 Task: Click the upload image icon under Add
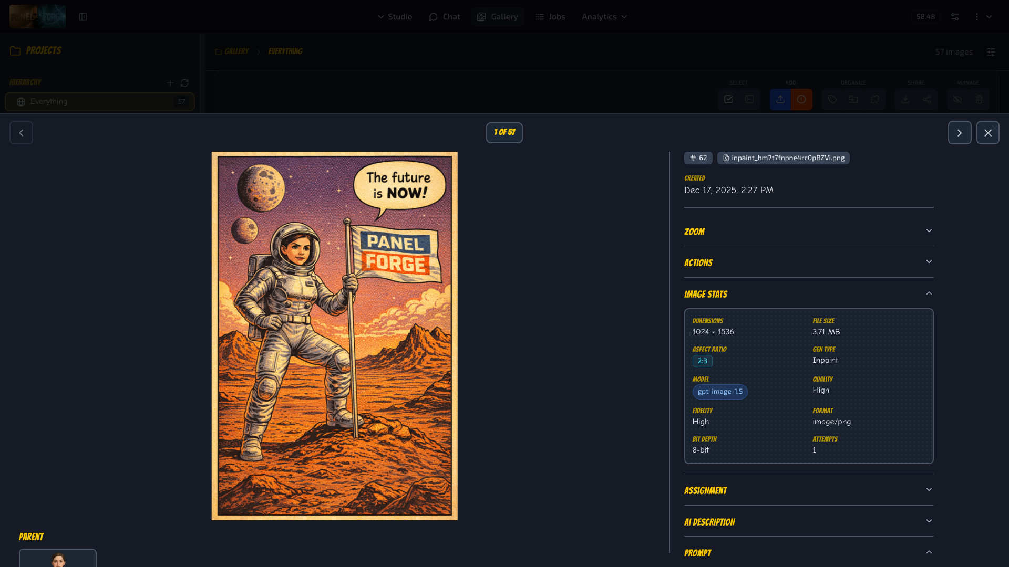tap(780, 99)
